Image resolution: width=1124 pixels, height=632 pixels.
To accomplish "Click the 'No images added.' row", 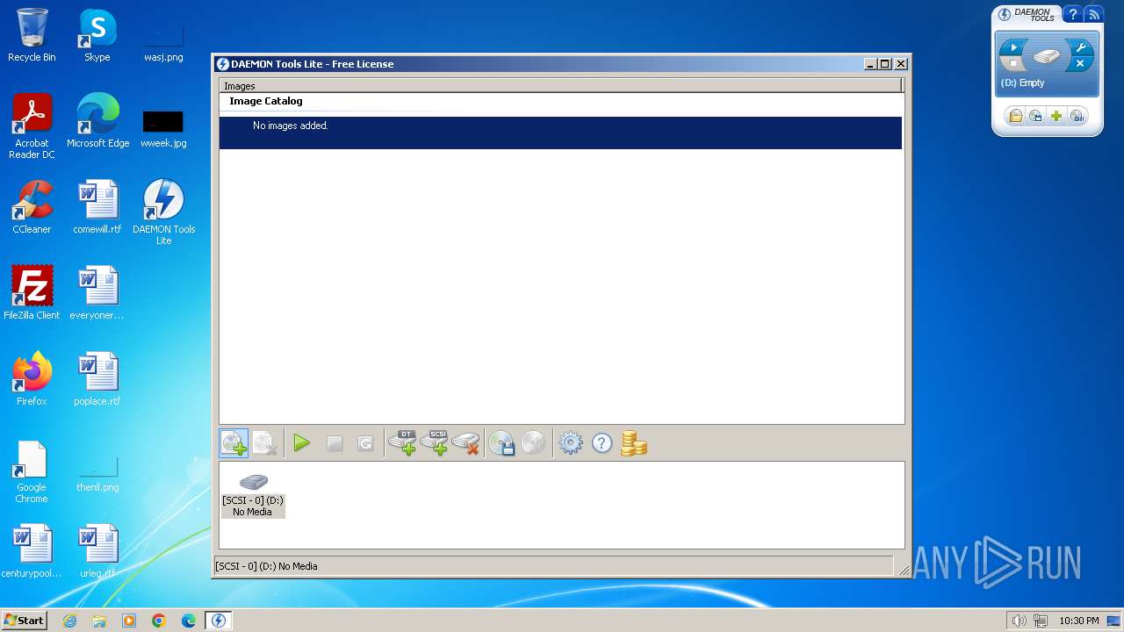I will tap(560, 133).
